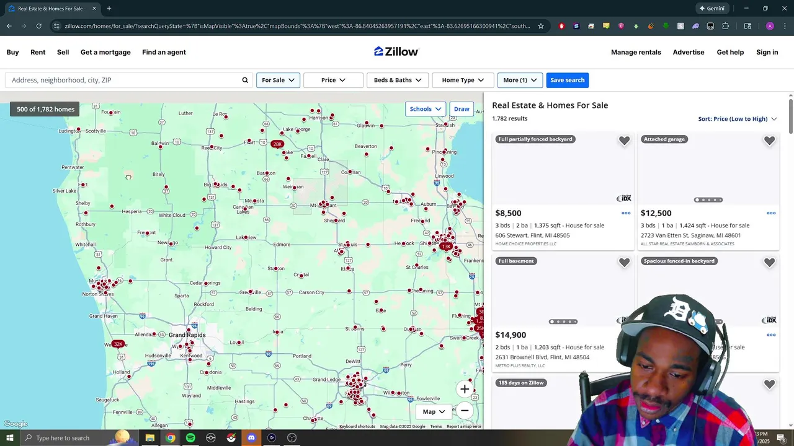The height and width of the screenshot is (446, 794).
Task: Open File Explorer from the taskbar
Action: (x=149, y=438)
